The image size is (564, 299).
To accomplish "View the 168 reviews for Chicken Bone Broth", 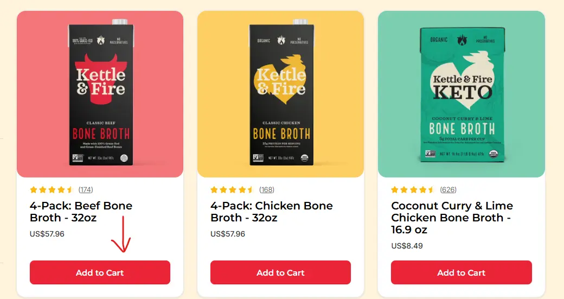I will tap(266, 189).
